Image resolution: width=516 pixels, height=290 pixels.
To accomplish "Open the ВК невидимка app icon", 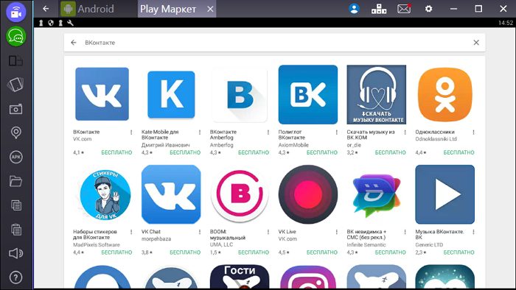I will (377, 195).
